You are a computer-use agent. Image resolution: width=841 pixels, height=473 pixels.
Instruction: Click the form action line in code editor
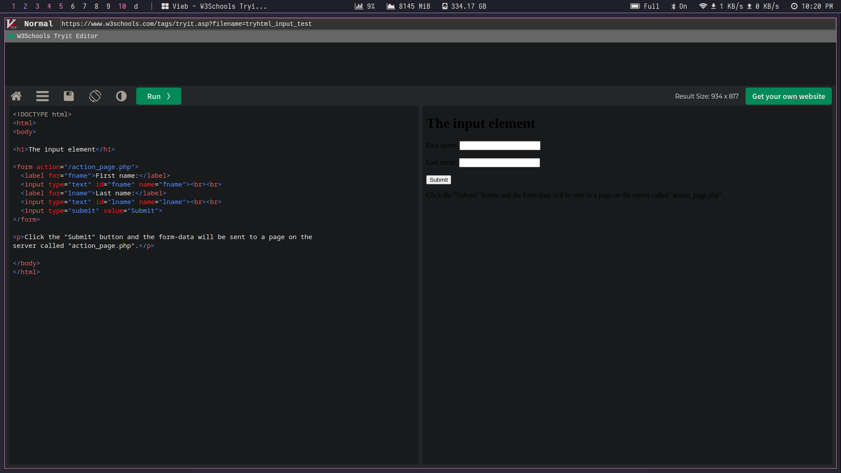(x=76, y=167)
